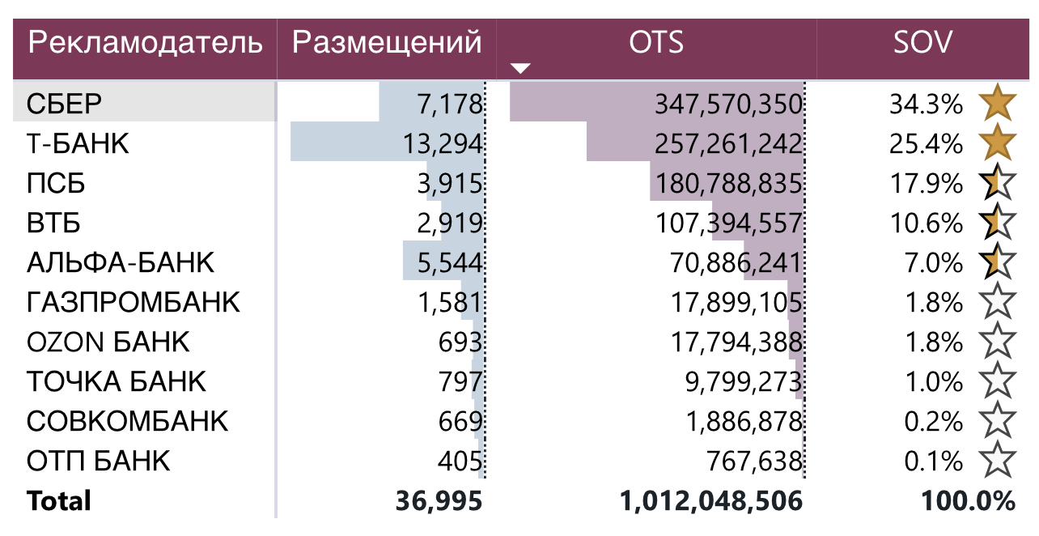This screenshot has width=1039, height=536.
Task: Click the half-filled star for ПСБ
Action: tap(997, 184)
